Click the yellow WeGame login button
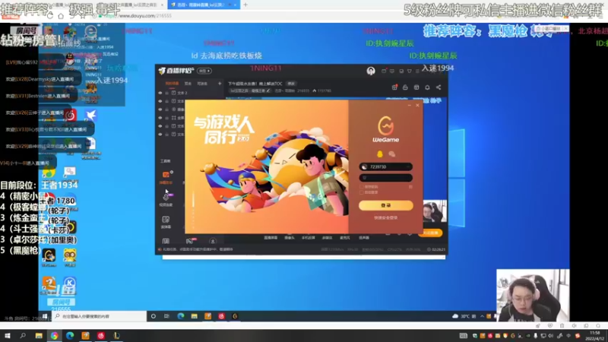 (x=385, y=205)
